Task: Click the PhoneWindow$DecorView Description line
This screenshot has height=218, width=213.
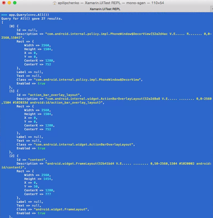Action: pyautogui.click(x=114, y=34)
